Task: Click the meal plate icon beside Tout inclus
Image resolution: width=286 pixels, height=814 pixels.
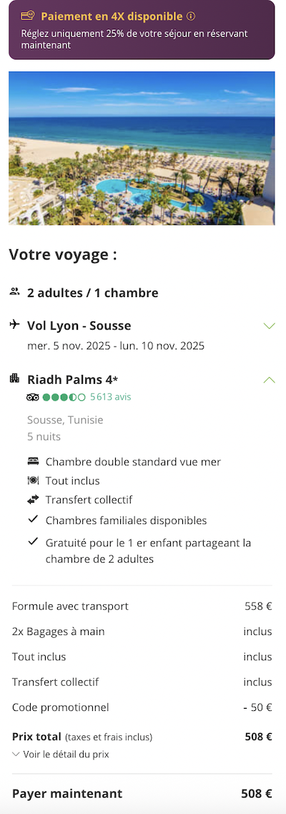Action: [33, 480]
